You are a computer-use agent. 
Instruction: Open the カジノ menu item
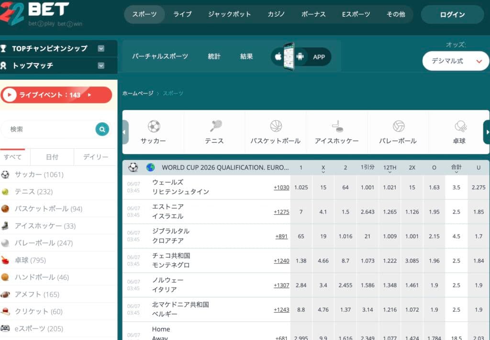[x=276, y=14]
